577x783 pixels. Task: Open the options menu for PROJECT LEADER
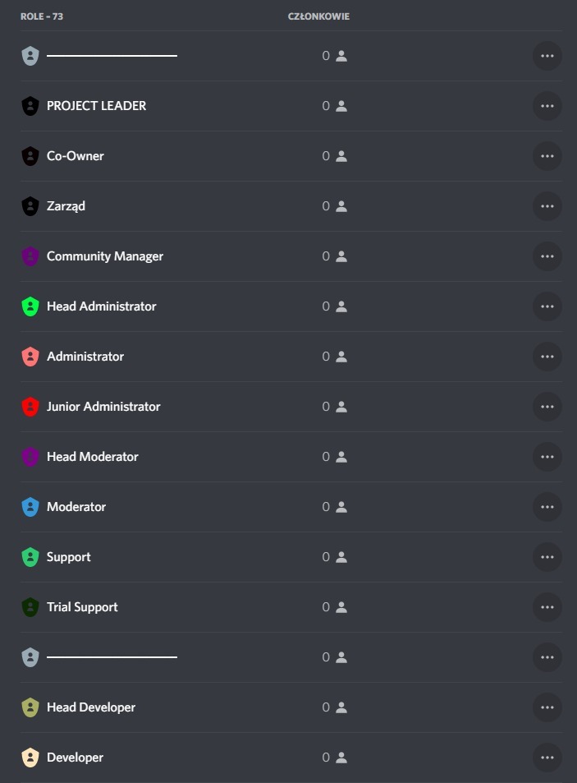tap(547, 105)
